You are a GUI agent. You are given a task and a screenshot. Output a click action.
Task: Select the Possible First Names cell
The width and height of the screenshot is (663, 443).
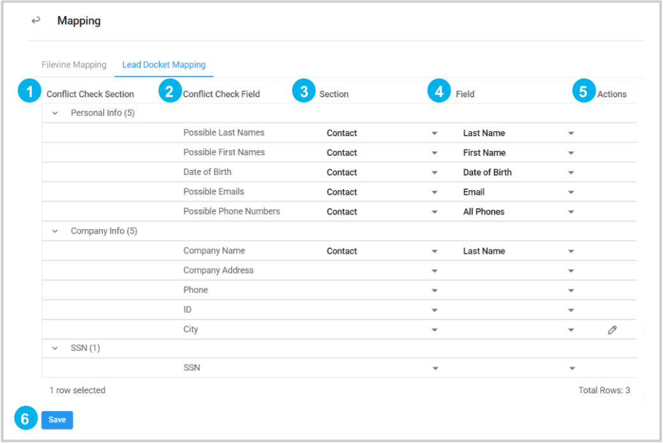pyautogui.click(x=224, y=152)
